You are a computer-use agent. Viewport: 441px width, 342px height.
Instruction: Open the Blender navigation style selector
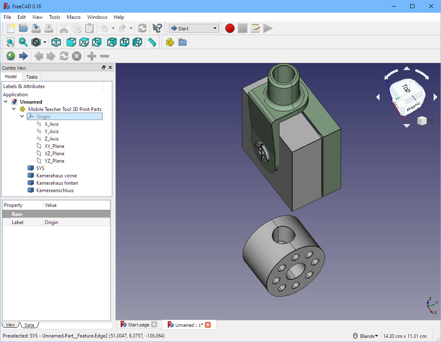pos(368,336)
